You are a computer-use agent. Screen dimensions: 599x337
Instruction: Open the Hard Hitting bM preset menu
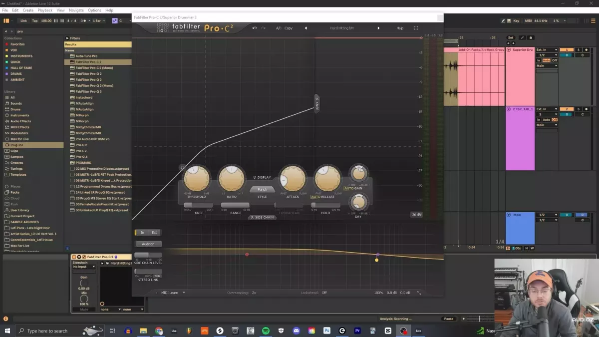pyautogui.click(x=342, y=28)
